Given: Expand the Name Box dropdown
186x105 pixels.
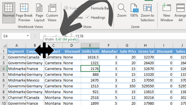Looking at the screenshot, I should coord(28,36).
